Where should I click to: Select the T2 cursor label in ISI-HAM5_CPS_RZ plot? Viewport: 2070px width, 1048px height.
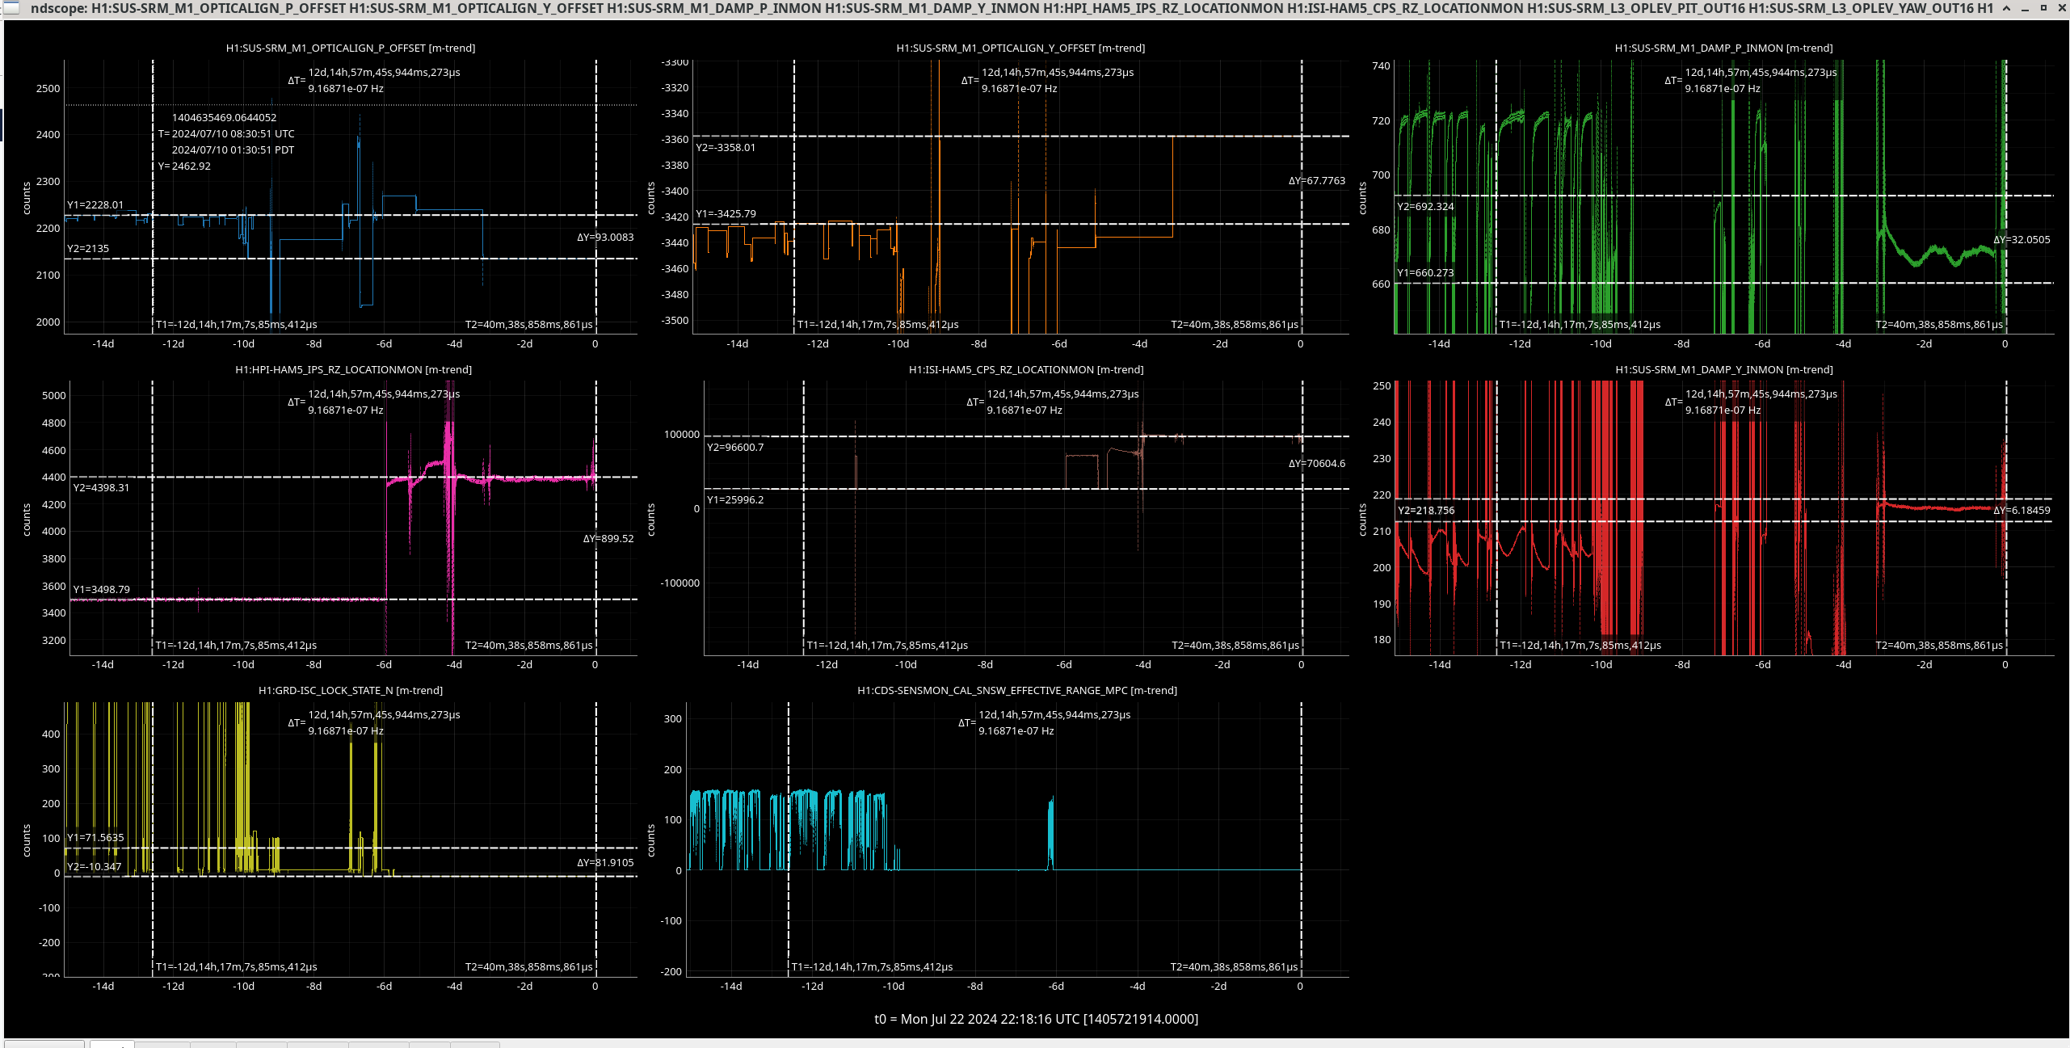pos(1235,646)
